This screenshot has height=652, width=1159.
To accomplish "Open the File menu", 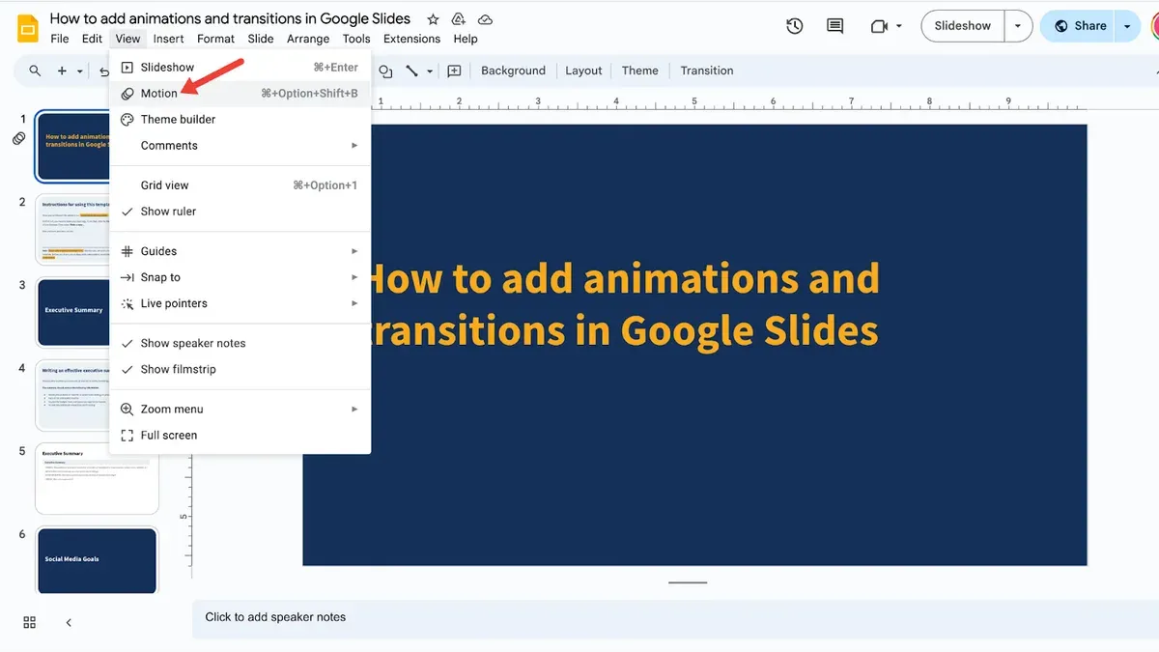I will point(60,39).
